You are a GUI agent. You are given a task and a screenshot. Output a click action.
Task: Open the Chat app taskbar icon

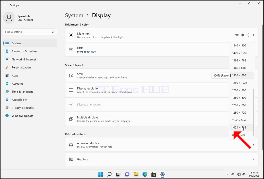point(127,174)
